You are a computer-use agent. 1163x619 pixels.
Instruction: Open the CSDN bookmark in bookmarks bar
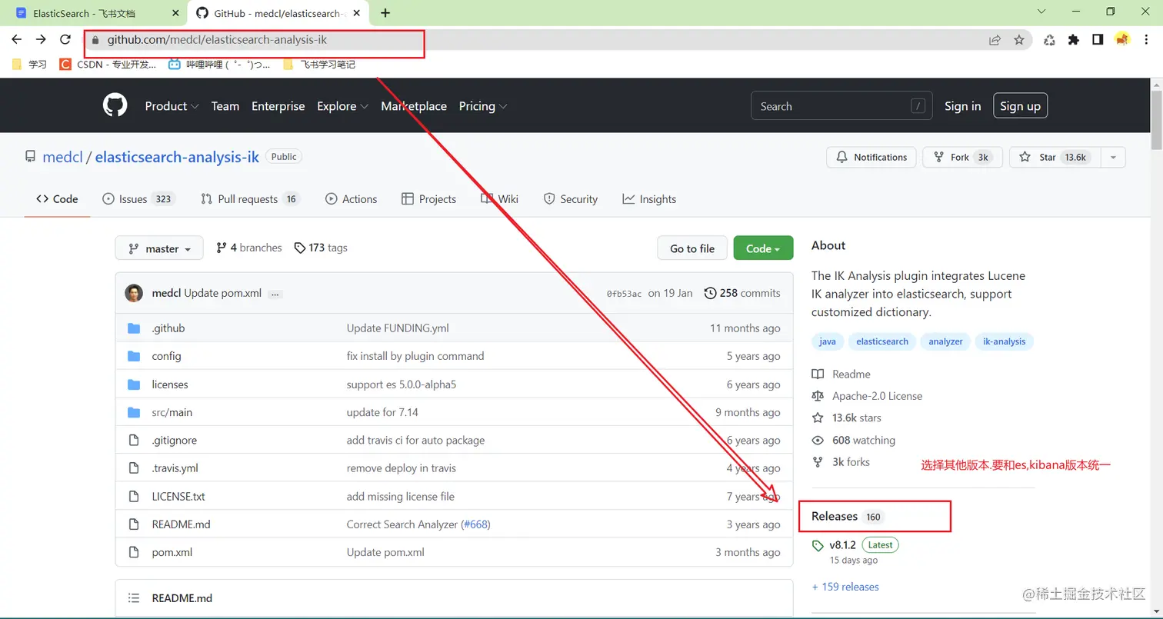tap(108, 65)
